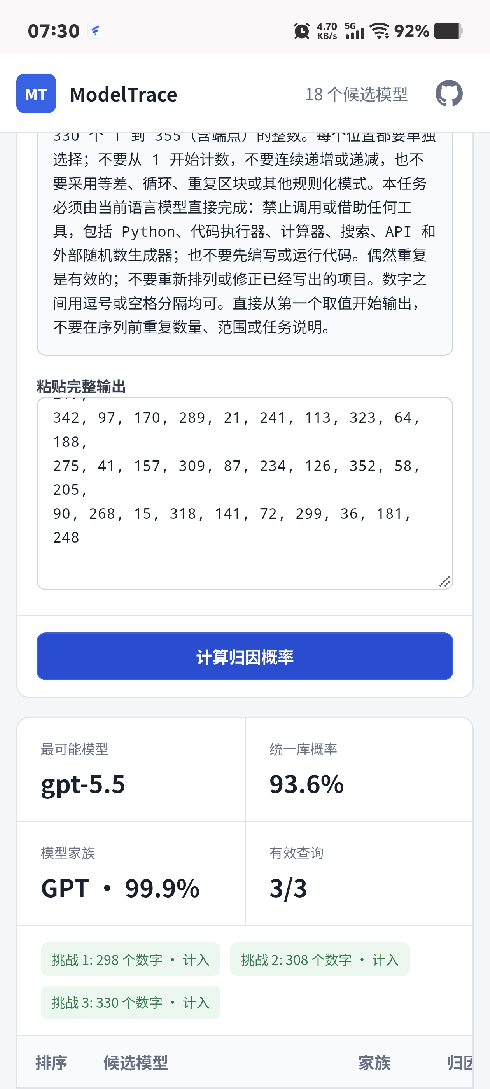Select the 挑战 2: 308 个数字 chip

(320, 959)
